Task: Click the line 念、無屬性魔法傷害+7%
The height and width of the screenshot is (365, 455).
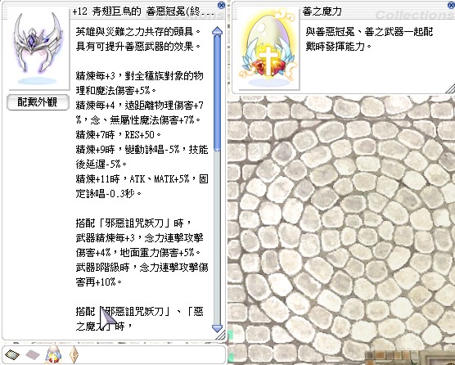Action: pos(138,120)
